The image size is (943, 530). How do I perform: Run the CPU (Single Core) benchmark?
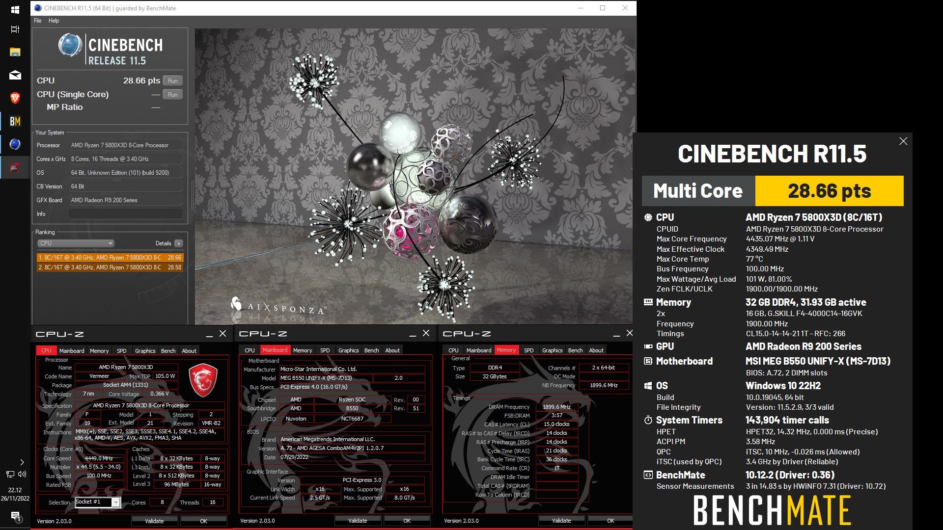(173, 95)
